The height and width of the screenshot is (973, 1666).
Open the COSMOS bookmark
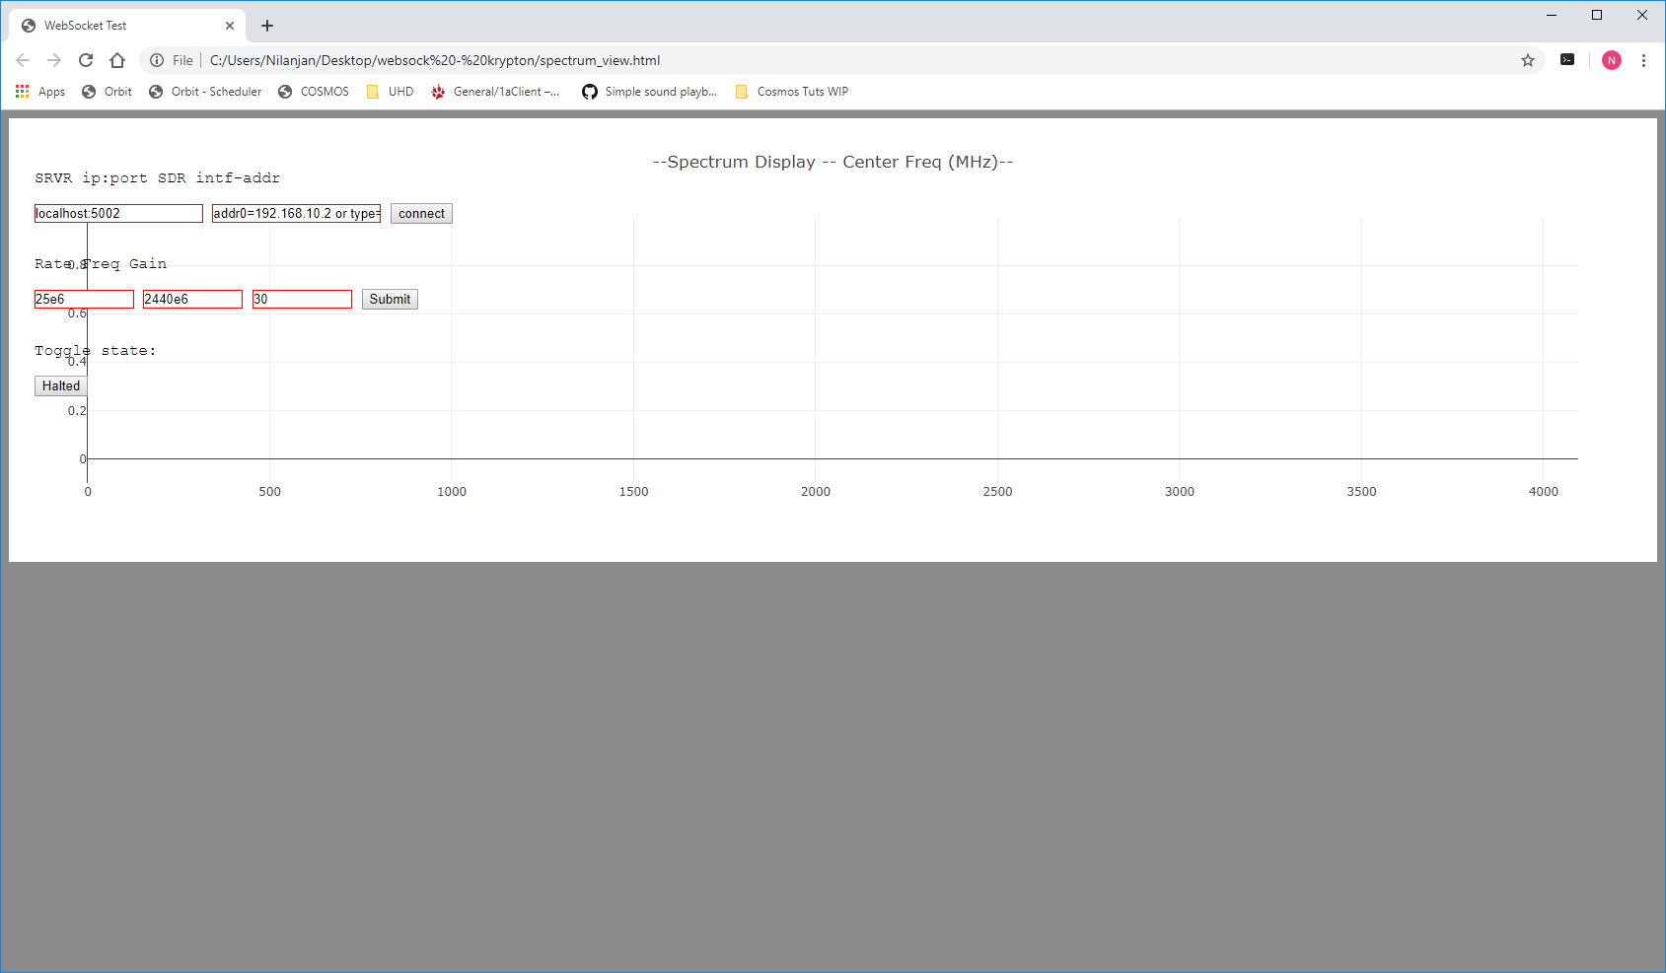314,92
